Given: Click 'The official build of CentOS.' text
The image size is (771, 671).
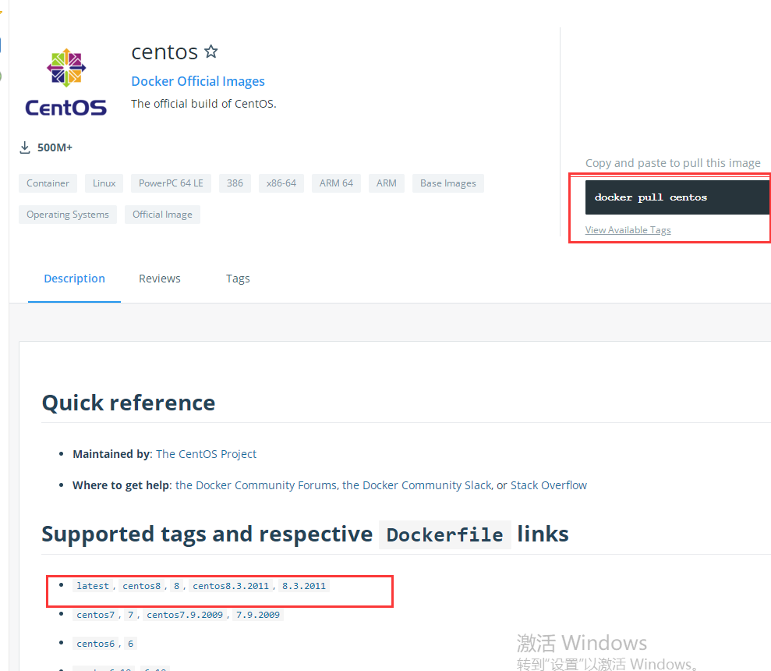Looking at the screenshot, I should pyautogui.click(x=203, y=104).
